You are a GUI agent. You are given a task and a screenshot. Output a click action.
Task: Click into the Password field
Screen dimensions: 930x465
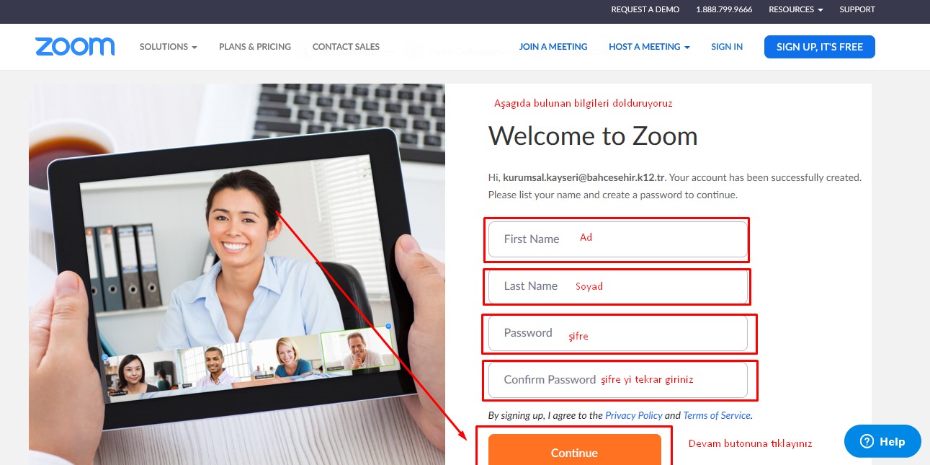[618, 333]
